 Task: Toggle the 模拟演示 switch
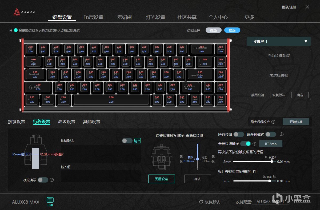(43, 180)
